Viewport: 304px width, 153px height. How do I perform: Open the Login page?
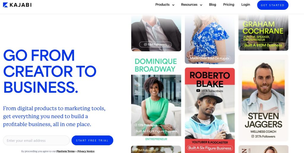coord(246,5)
